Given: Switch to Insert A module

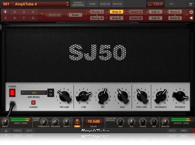Looking at the screenshot, I should 136,12.
